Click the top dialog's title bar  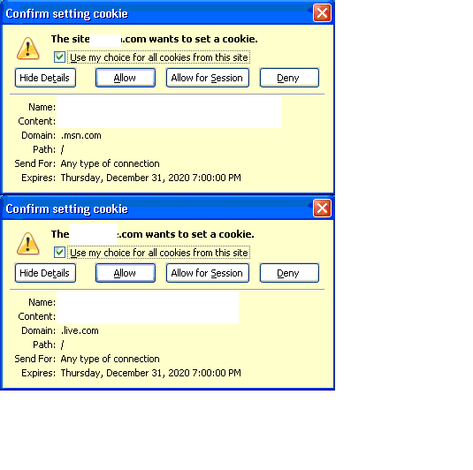tap(156, 13)
